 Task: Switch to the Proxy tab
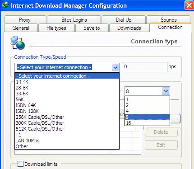pos(25,20)
